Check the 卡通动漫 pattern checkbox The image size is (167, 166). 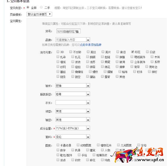[x=58, y=145]
